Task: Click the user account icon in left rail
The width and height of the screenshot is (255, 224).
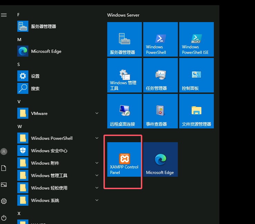Action: pyautogui.click(x=4, y=151)
